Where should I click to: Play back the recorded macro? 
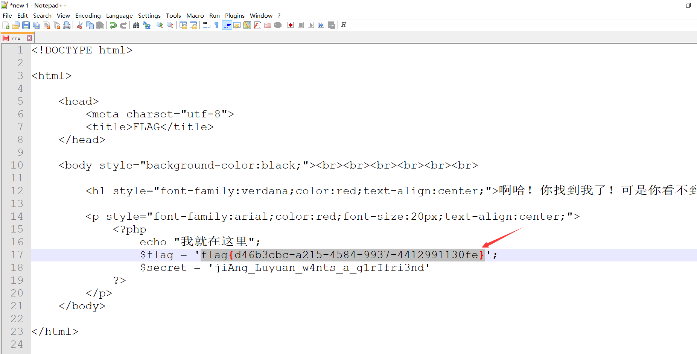[x=311, y=25]
